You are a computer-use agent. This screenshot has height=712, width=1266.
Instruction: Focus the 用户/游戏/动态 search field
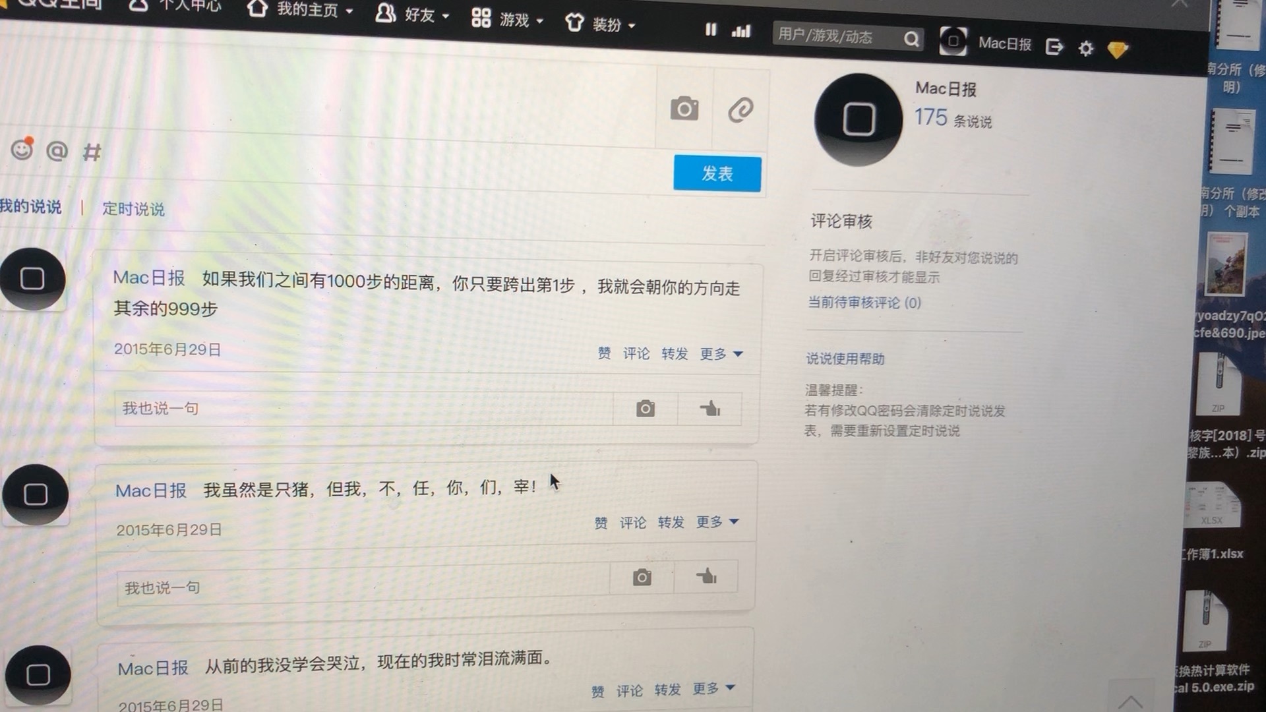tap(837, 36)
